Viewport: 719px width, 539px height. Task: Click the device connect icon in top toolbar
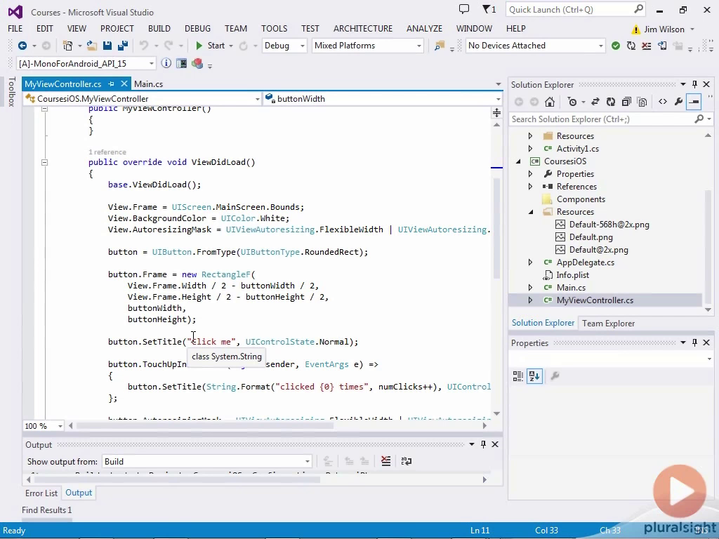pyautogui.click(x=662, y=46)
